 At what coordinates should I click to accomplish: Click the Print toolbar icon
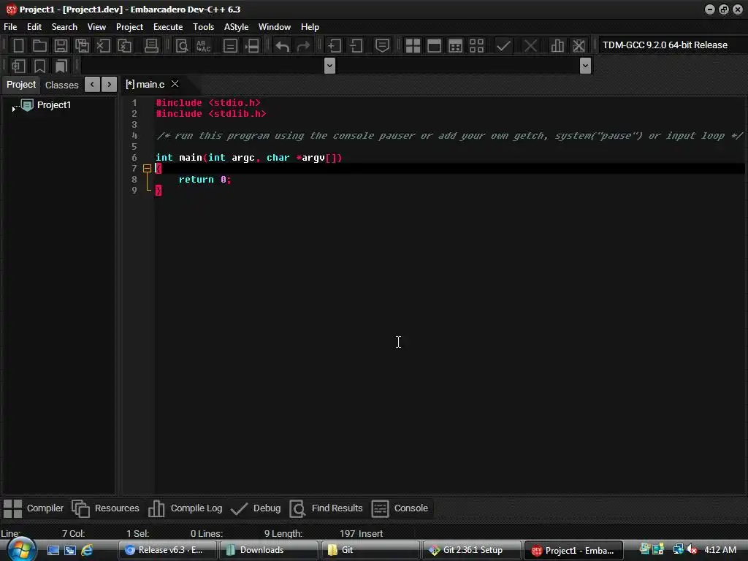(x=151, y=45)
